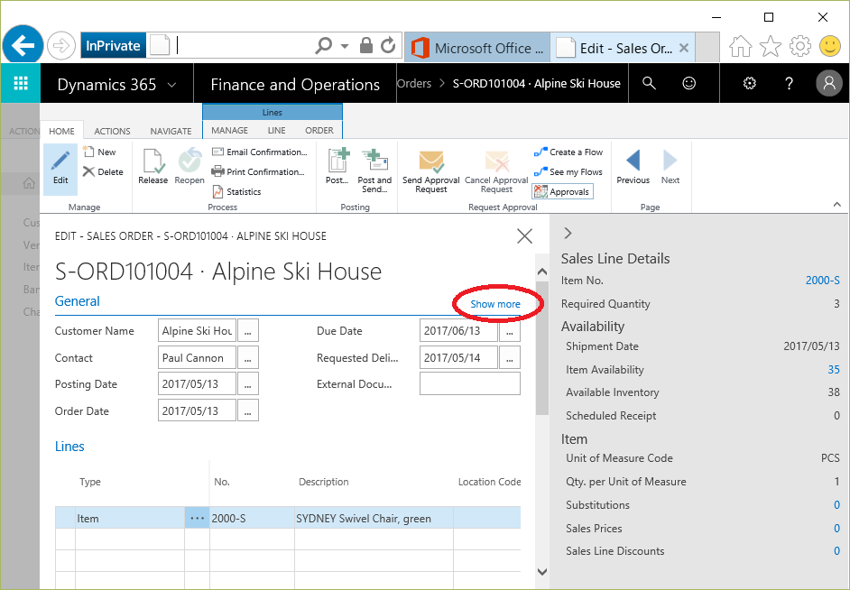Click Print Confirmation... in Process group
Viewport: 850px width, 590px height.
[x=258, y=171]
